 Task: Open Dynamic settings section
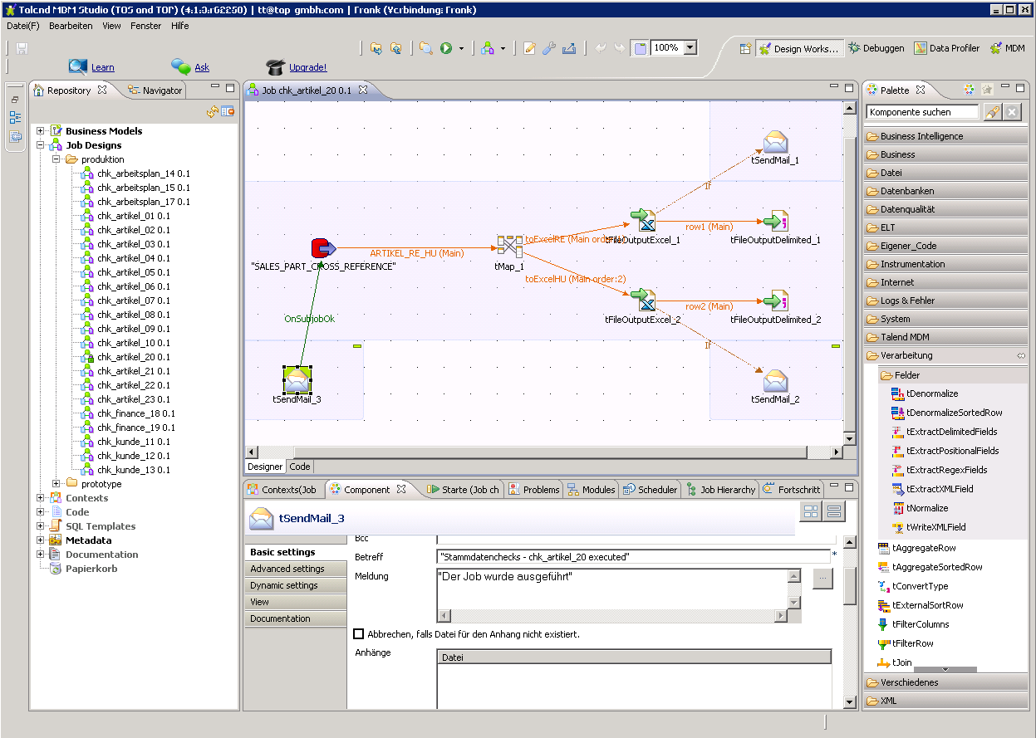(x=296, y=585)
